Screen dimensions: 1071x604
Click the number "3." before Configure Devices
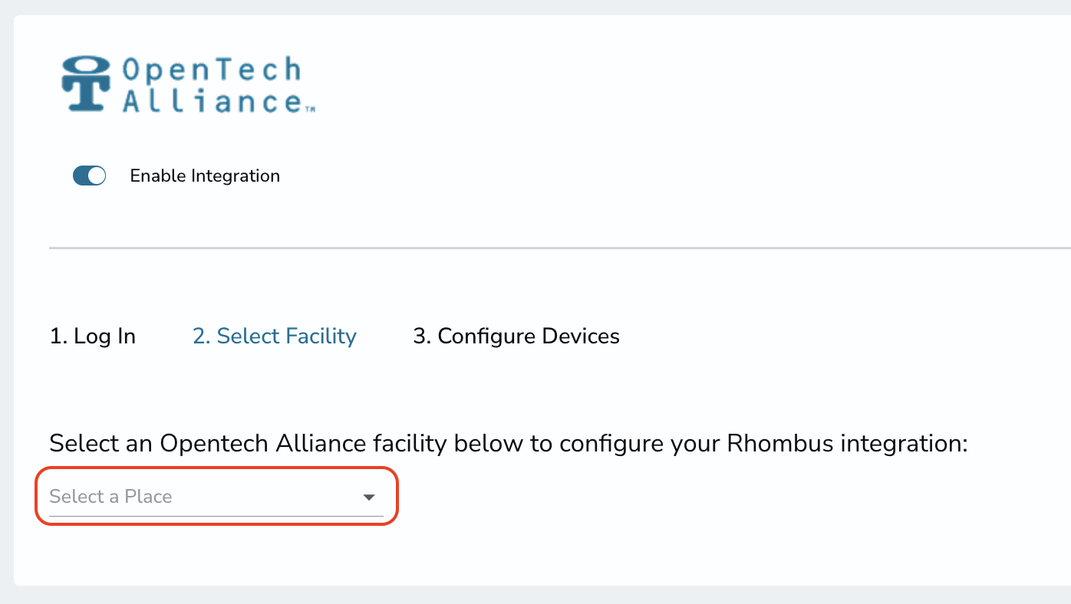[422, 336]
